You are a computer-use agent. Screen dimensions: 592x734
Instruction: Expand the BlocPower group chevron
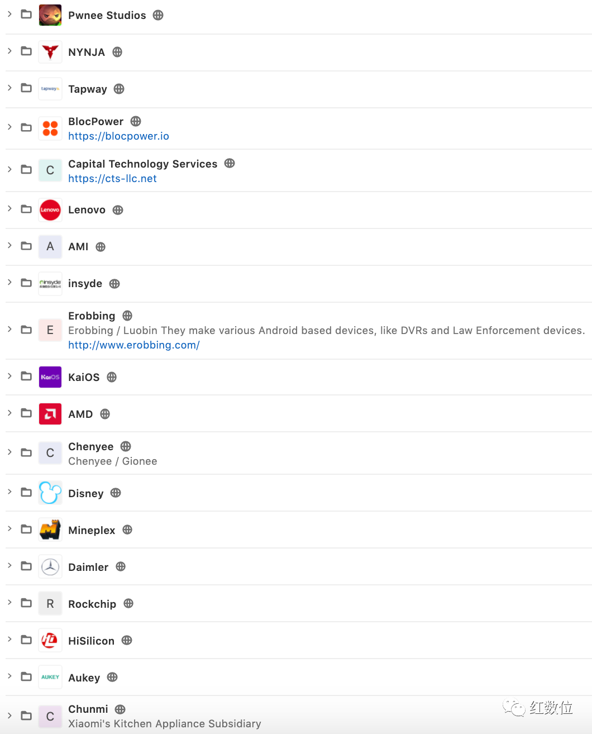(x=9, y=127)
